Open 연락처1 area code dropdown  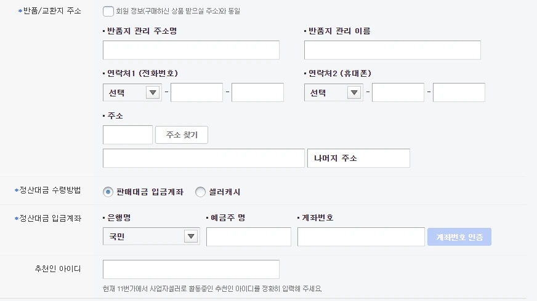pyautogui.click(x=132, y=93)
